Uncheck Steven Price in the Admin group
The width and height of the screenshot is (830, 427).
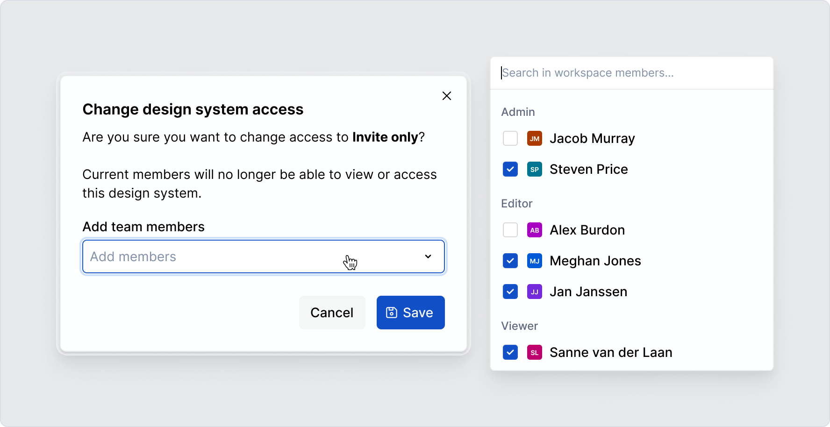(x=510, y=169)
